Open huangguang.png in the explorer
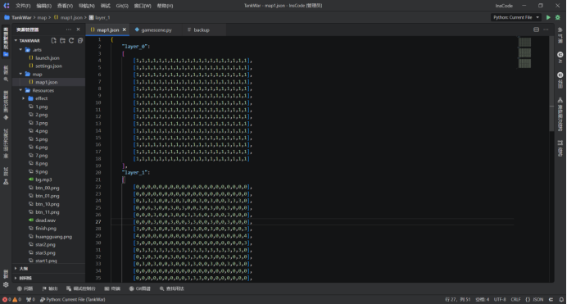 point(49,237)
